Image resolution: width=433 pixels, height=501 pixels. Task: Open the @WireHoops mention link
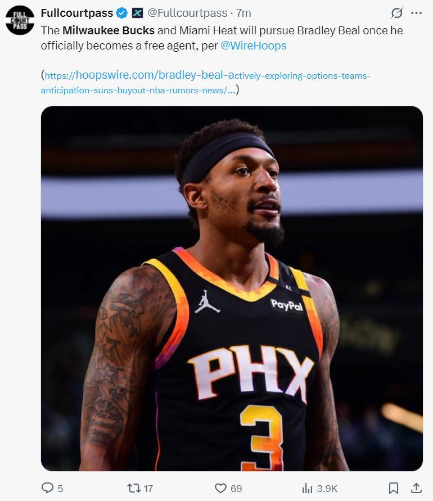click(254, 46)
